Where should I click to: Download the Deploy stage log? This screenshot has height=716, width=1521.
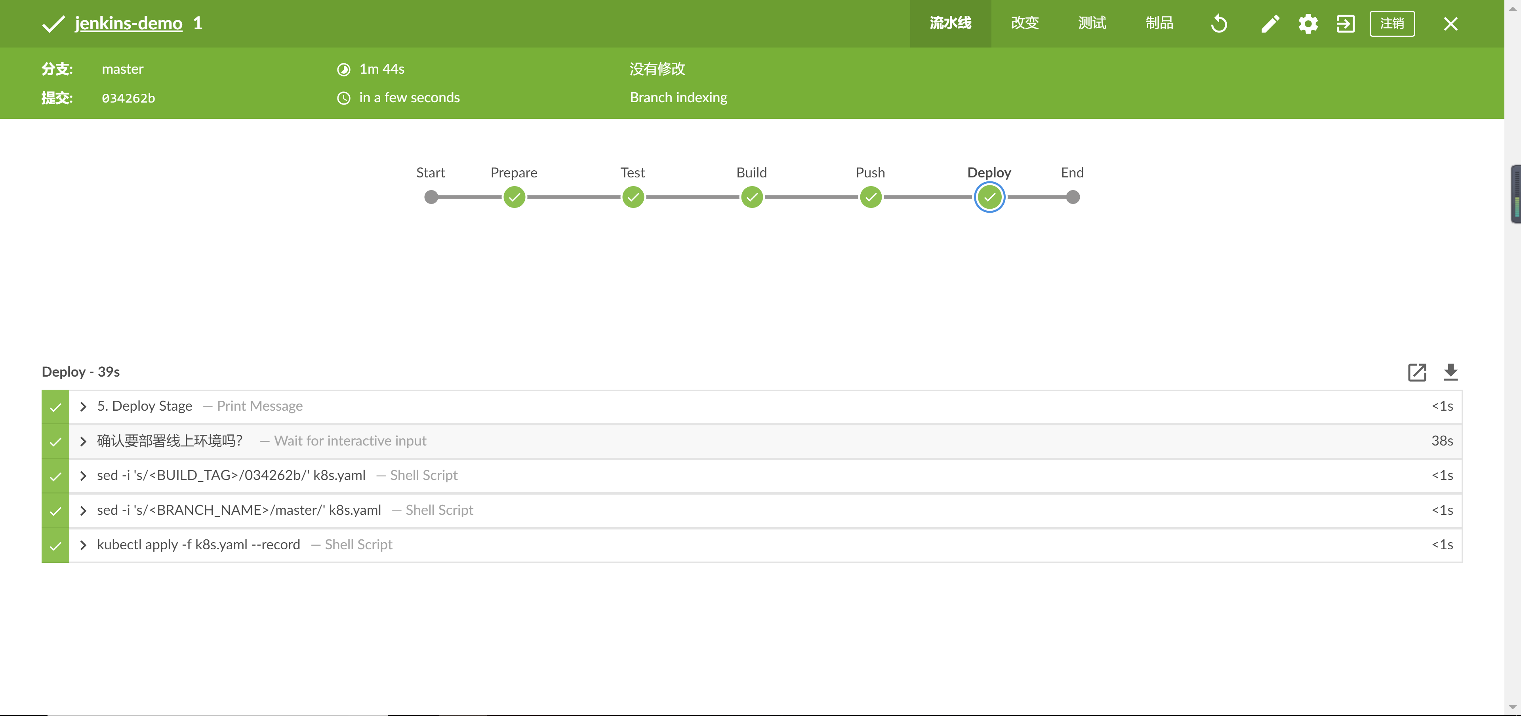1450,372
